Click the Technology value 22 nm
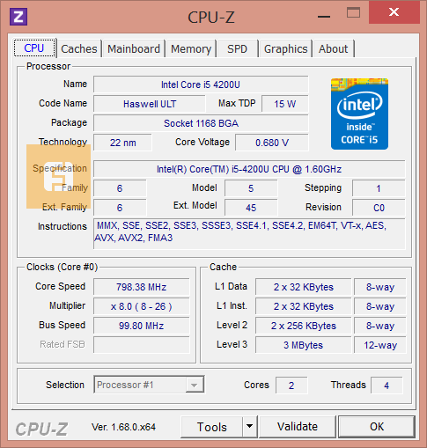427x448 pixels. click(122, 143)
